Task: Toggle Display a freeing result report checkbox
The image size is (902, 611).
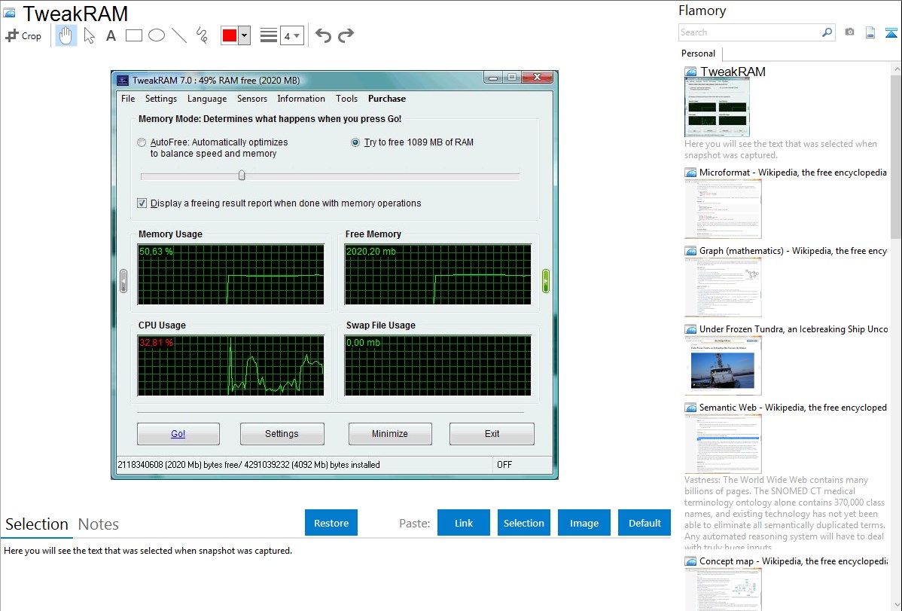Action: point(142,203)
